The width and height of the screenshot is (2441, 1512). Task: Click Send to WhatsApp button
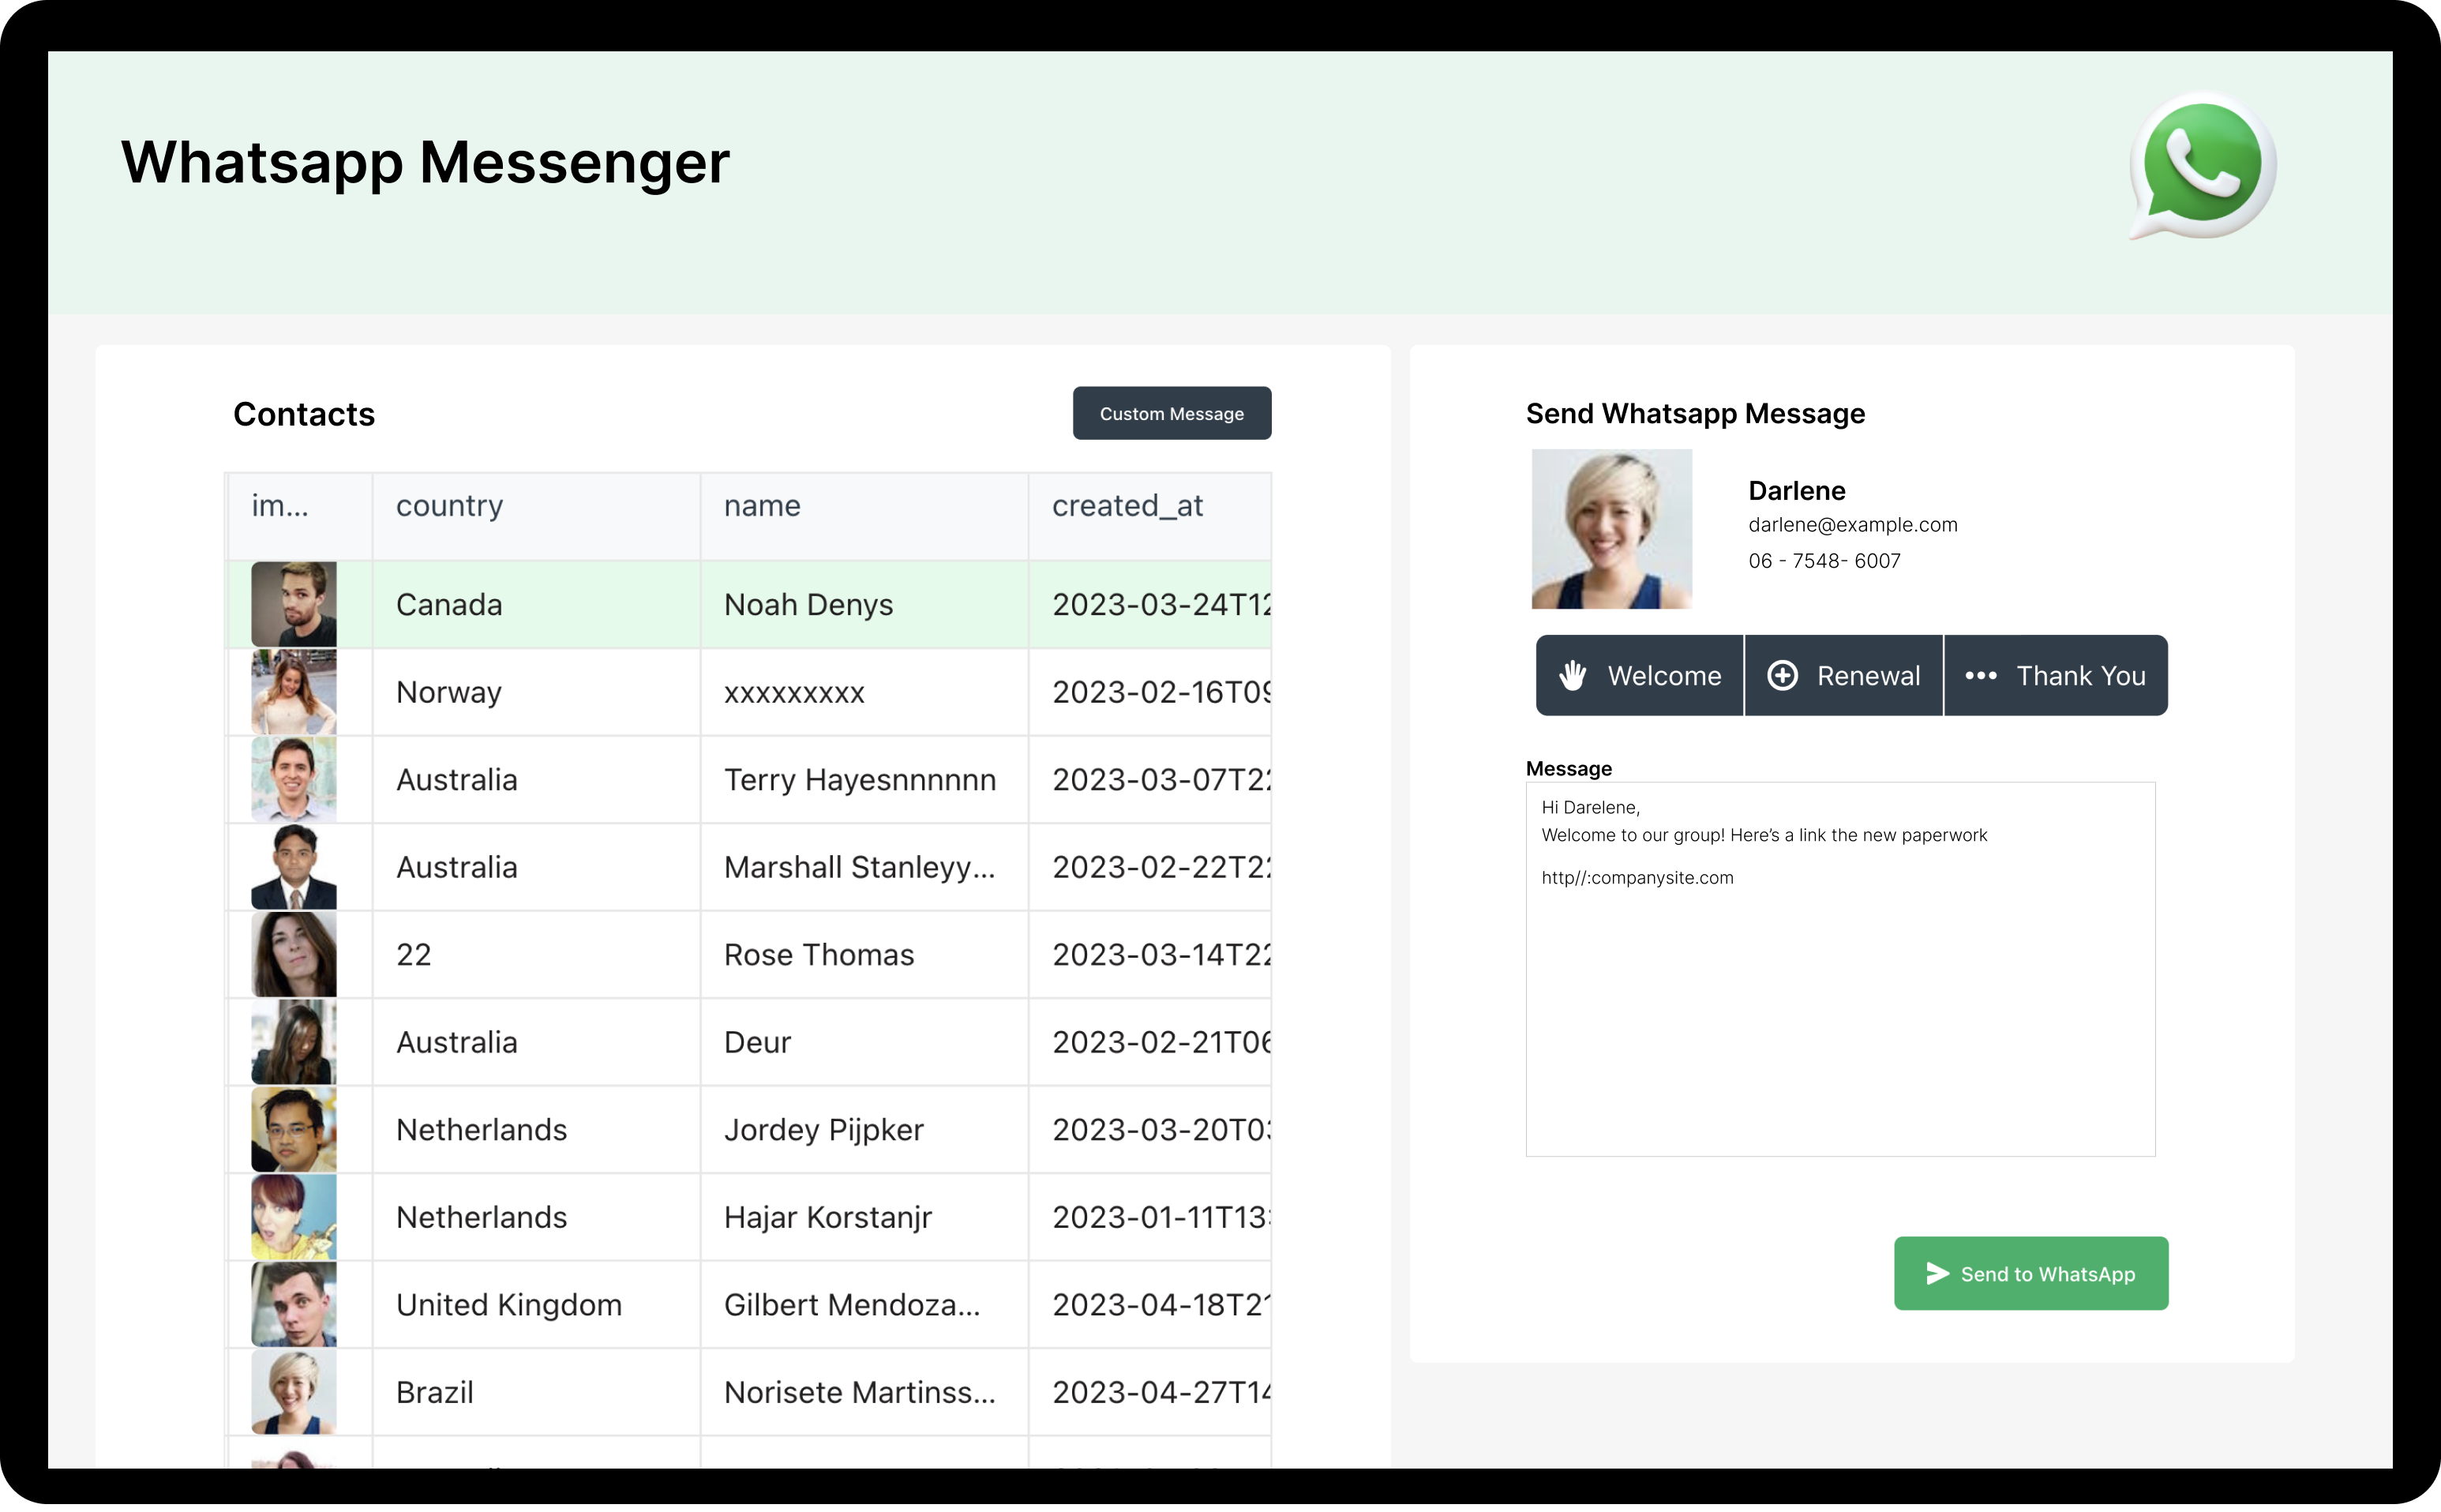tap(2030, 1273)
